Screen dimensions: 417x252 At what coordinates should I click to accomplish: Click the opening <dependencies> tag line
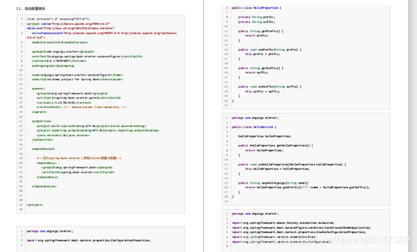coord(44,149)
